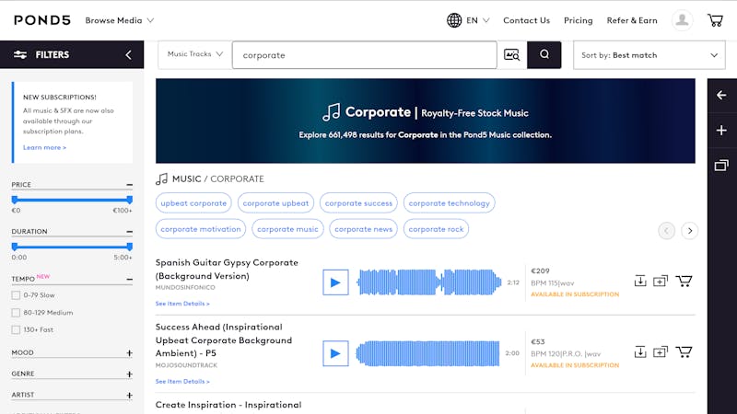Viewport: 737px width, 414px height.
Task: Select the corporate motivation tag
Action: [x=201, y=229]
